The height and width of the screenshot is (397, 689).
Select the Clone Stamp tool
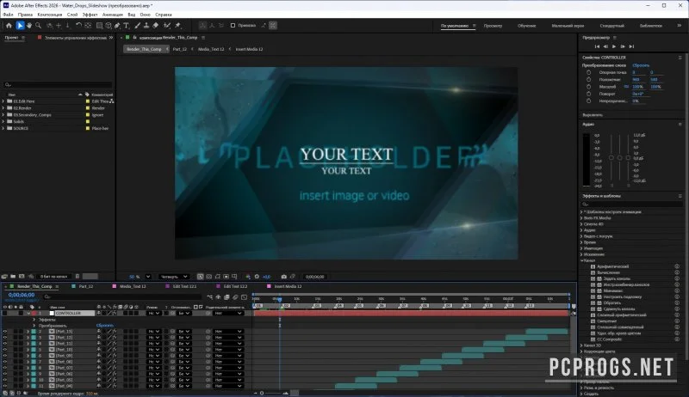[146, 26]
